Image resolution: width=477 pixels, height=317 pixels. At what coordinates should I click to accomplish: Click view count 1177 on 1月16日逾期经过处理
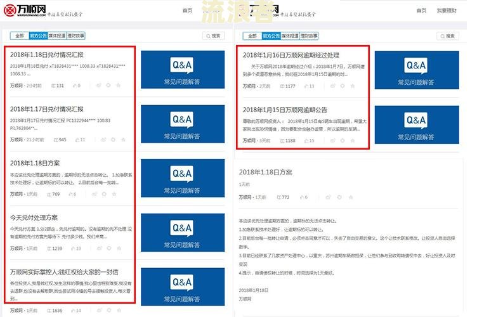pyautogui.click(x=288, y=86)
